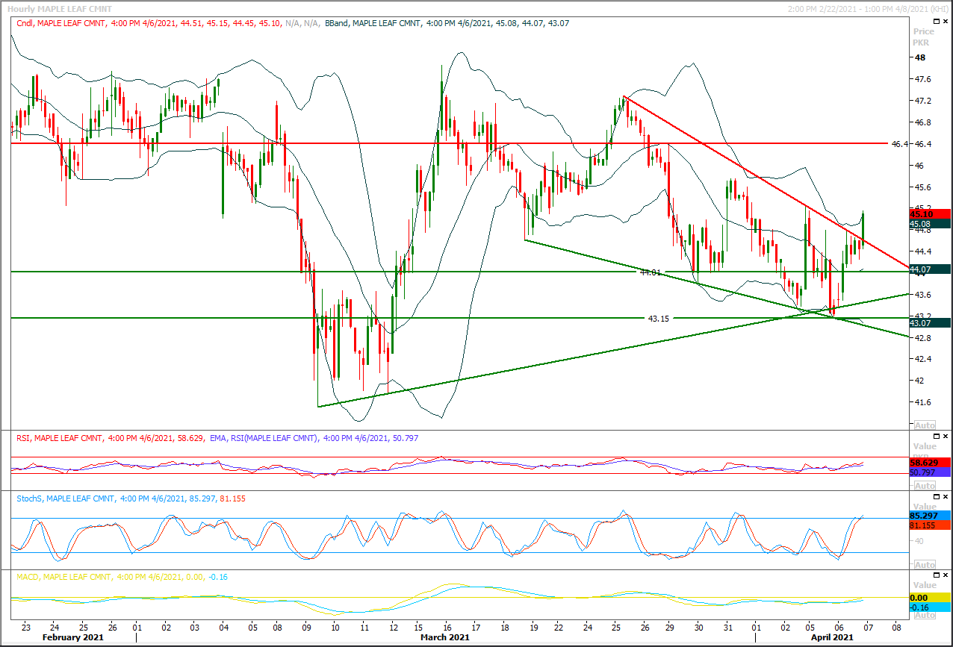The height and width of the screenshot is (647, 953).
Task: Click Auto scale on MACD panel
Action: click(925, 614)
